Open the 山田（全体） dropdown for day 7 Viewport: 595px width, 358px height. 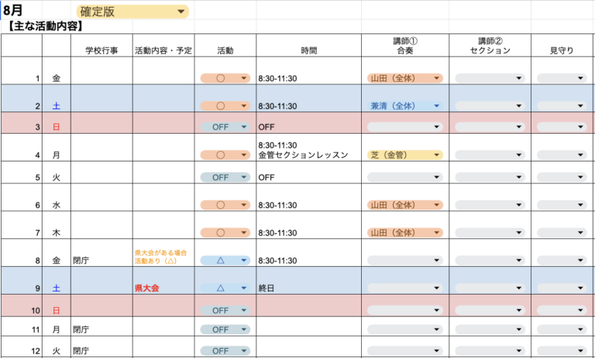tap(437, 232)
